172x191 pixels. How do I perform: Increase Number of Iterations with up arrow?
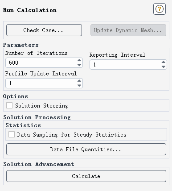pos(79,60)
